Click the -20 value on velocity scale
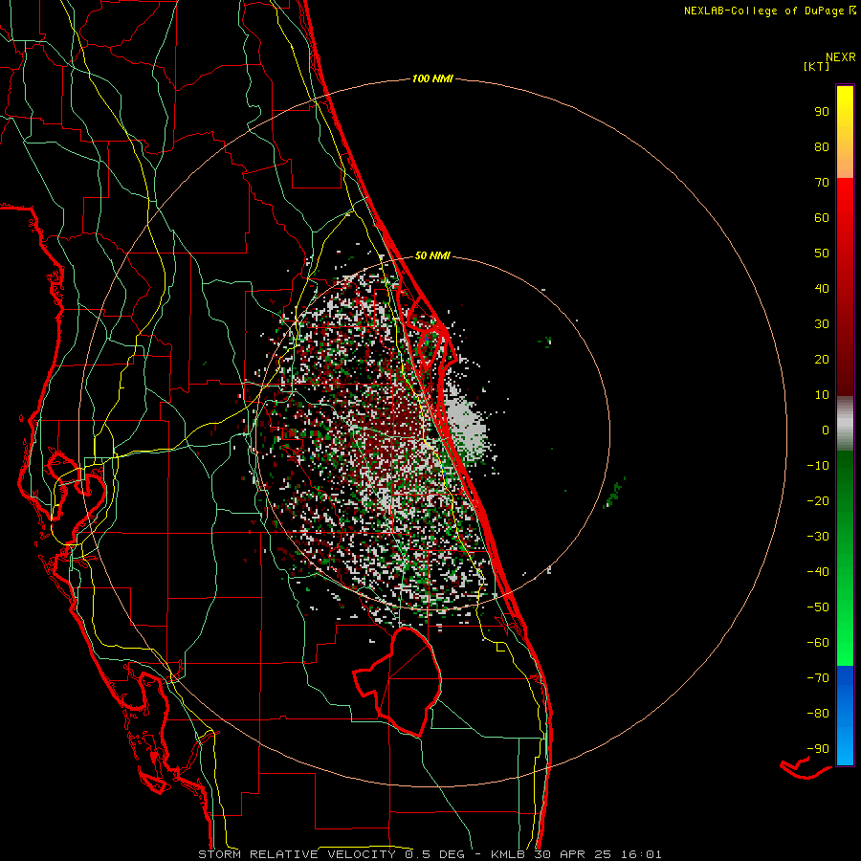Viewport: 861px width, 861px height. (818, 500)
